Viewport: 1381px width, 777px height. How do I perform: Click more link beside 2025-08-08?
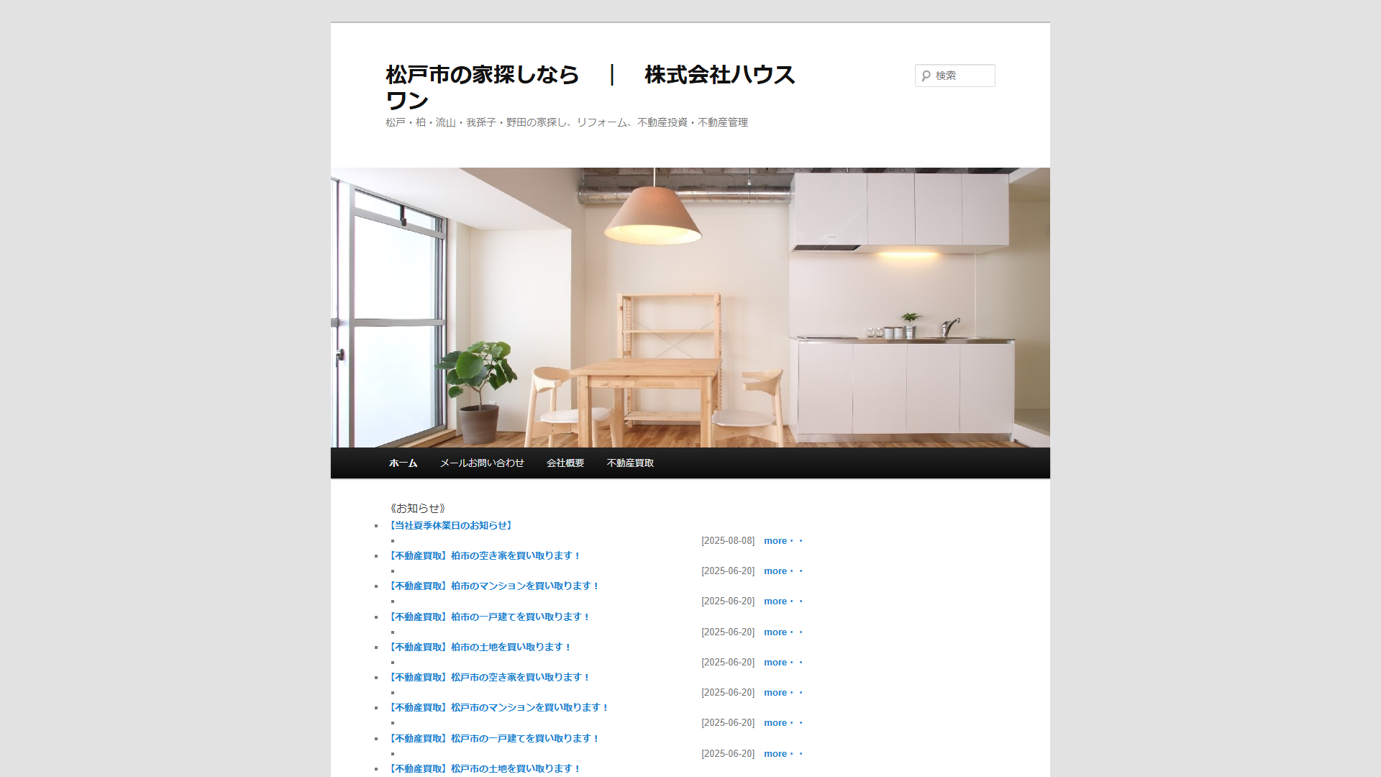[x=783, y=541]
